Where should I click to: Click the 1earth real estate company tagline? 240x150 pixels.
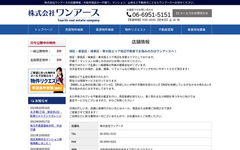click(x=78, y=20)
